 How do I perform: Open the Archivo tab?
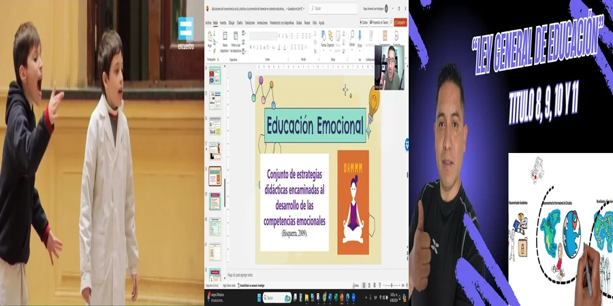208,22
